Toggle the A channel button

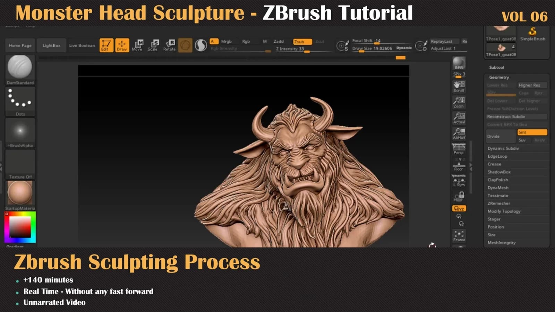(x=214, y=41)
